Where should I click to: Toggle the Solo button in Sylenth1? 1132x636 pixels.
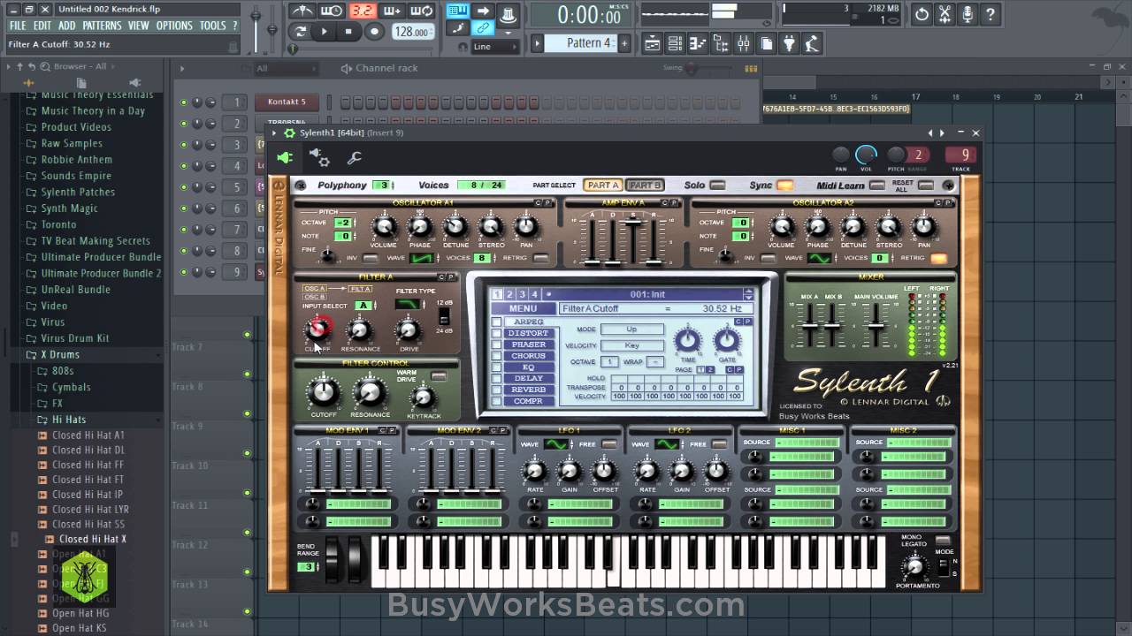pyautogui.click(x=717, y=185)
